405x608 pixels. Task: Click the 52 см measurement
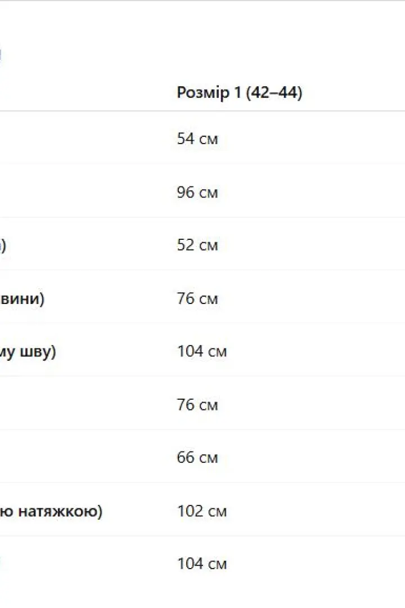click(x=197, y=245)
